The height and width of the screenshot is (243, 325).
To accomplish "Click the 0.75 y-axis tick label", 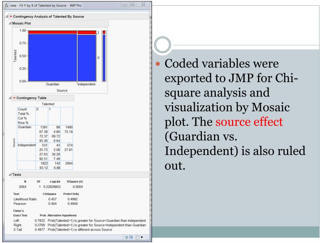I will pos(23,43).
